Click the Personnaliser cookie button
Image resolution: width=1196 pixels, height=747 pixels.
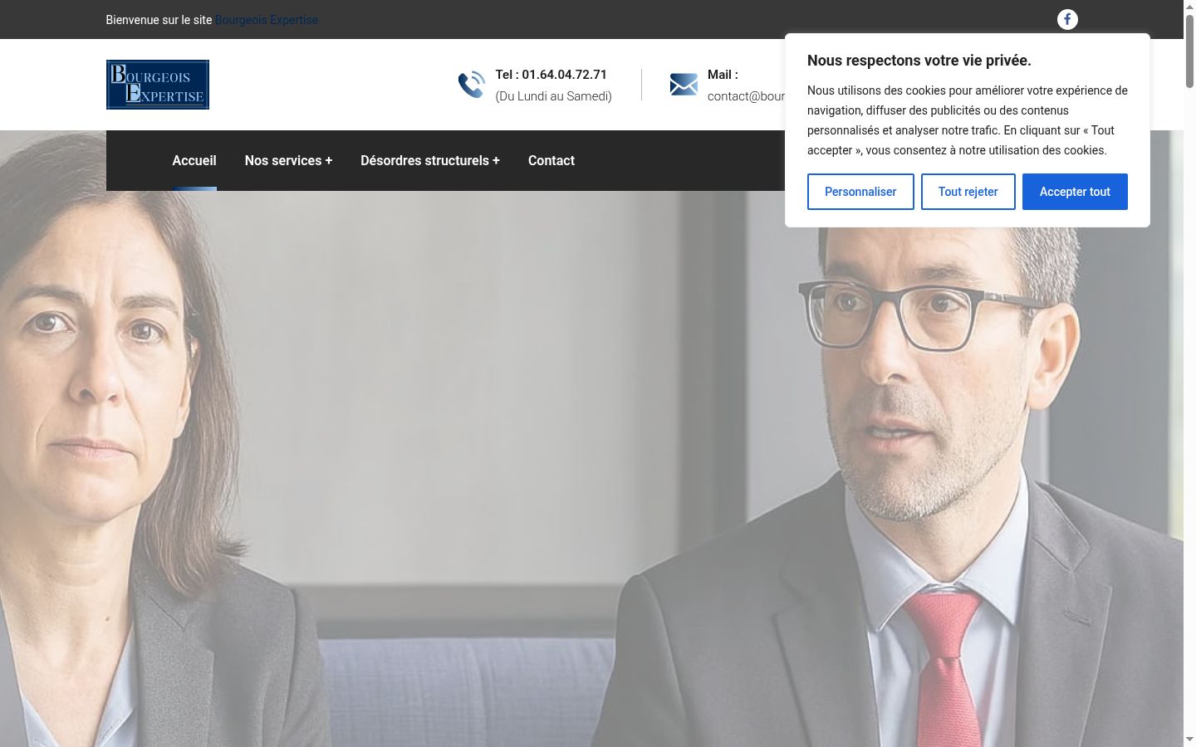click(x=860, y=192)
